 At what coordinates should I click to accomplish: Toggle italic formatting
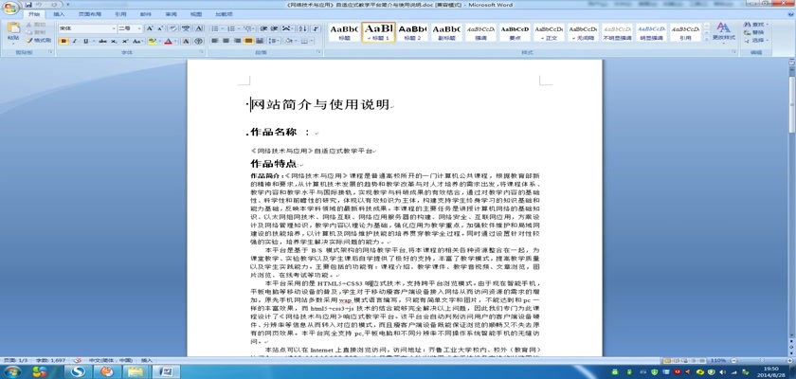75,41
